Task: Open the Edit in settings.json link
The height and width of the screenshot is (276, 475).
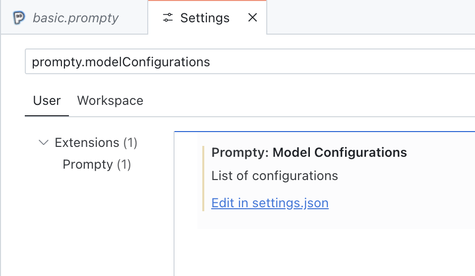Action: click(x=270, y=203)
